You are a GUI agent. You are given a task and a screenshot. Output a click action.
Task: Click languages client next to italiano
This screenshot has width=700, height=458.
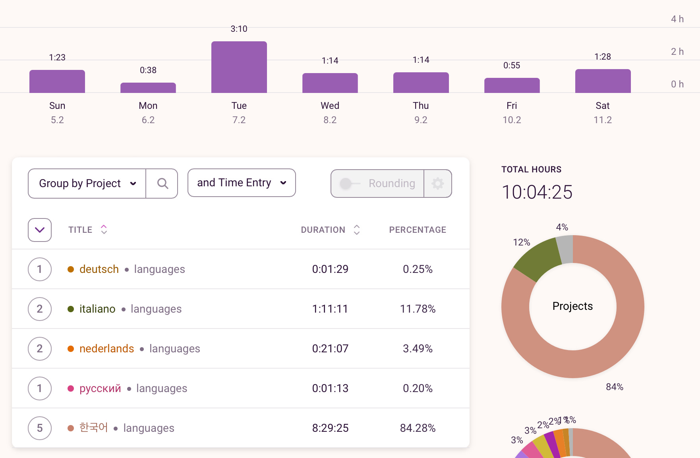(x=156, y=309)
